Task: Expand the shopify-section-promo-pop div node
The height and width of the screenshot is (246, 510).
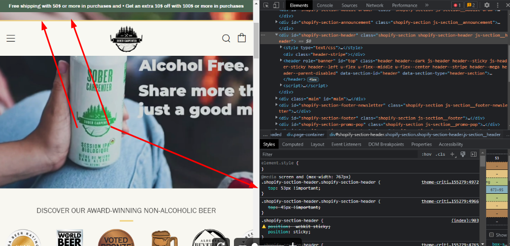Action: point(277,124)
